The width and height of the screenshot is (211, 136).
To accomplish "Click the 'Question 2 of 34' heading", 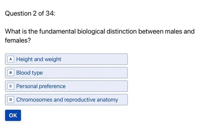I will tap(30, 13).
